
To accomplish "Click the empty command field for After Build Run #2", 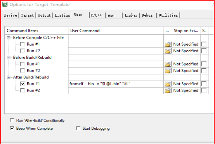I will (x=116, y=90).
